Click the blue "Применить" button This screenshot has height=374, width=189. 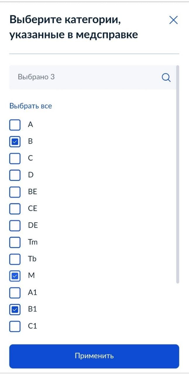[x=94, y=356]
